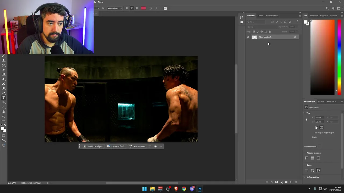344x193 pixels.
Task: Open the search icon in top bar
Action: 327,8
